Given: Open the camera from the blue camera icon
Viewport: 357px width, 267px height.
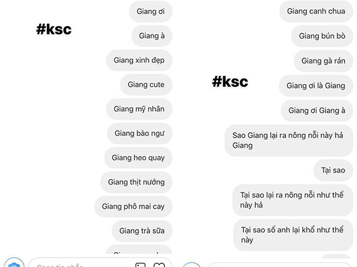Looking at the screenshot, I should (14, 263).
